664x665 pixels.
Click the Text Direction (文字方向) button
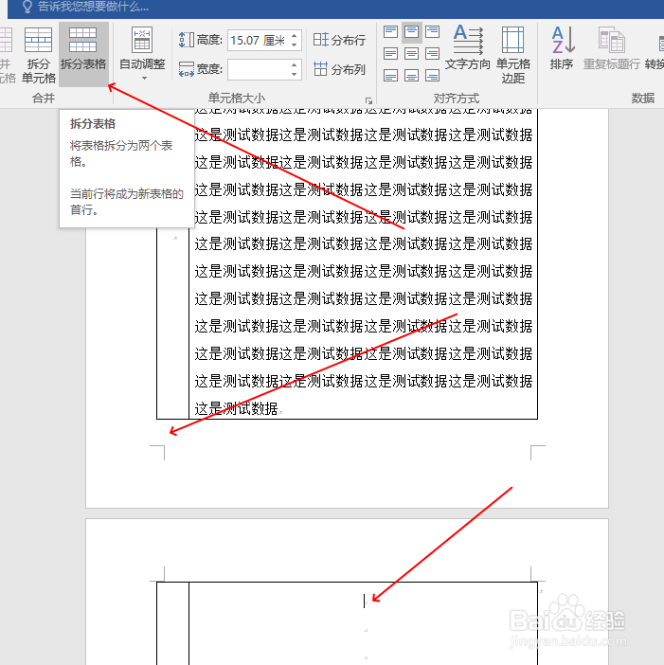[x=468, y=47]
